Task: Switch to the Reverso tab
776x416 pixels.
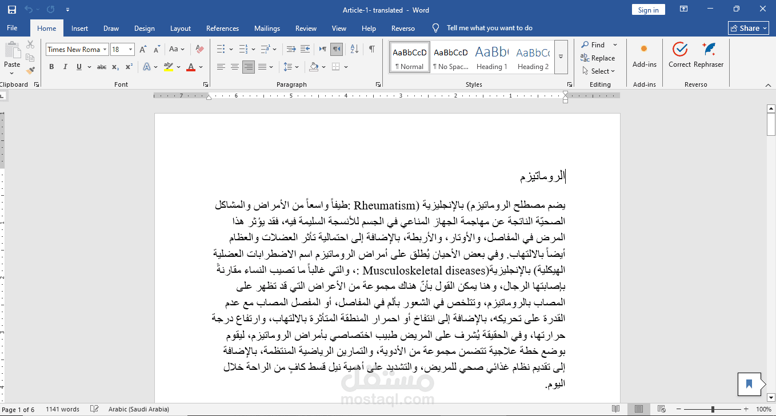Action: [403, 29]
